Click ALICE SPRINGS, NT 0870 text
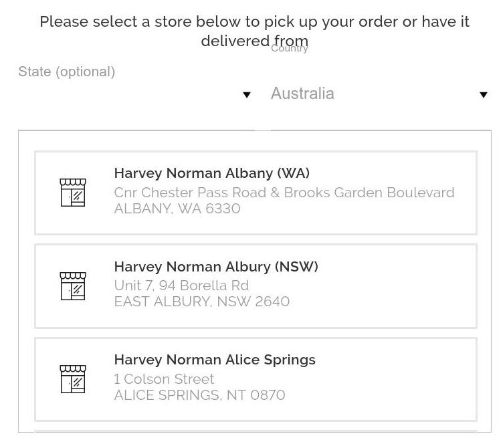 (x=199, y=395)
